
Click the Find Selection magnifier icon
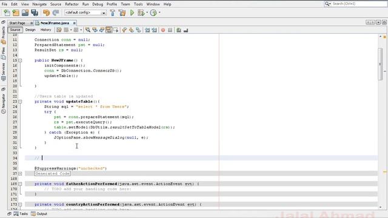click(87, 30)
